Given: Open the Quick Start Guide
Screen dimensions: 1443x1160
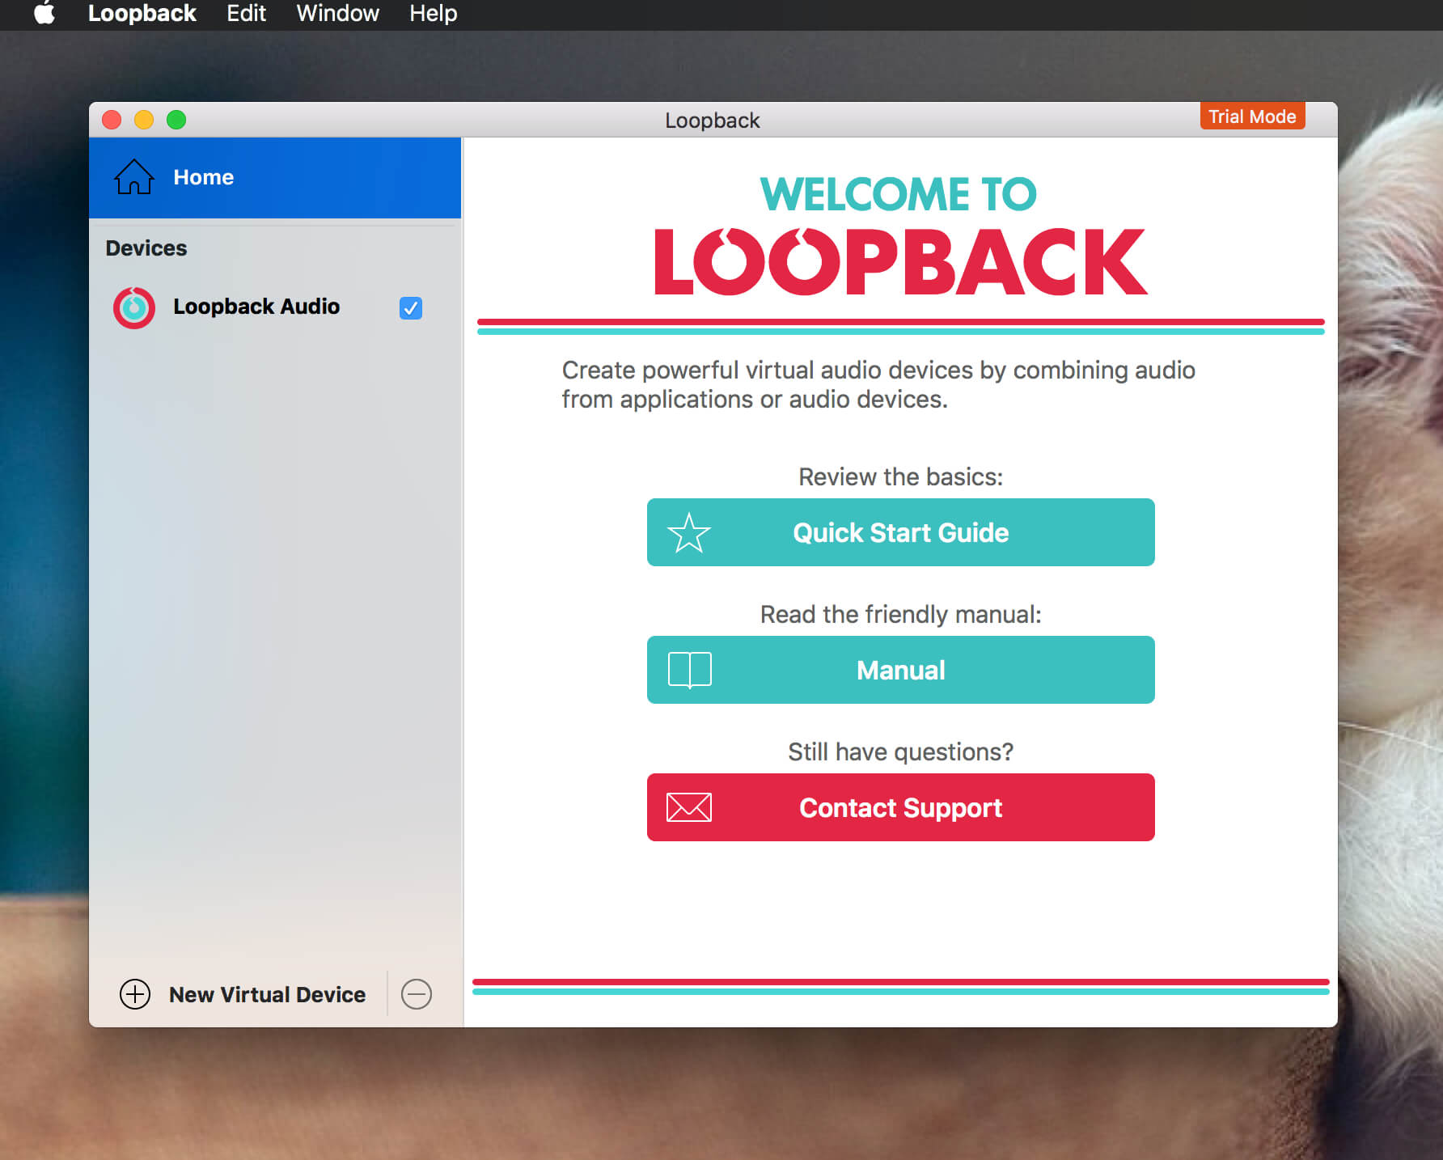Looking at the screenshot, I should coord(900,532).
